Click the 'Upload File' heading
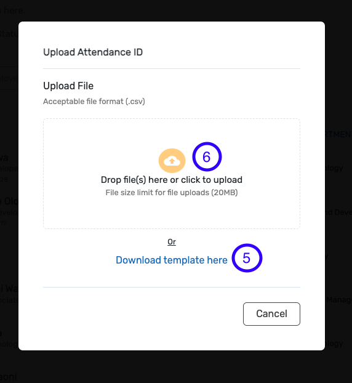 [68, 86]
